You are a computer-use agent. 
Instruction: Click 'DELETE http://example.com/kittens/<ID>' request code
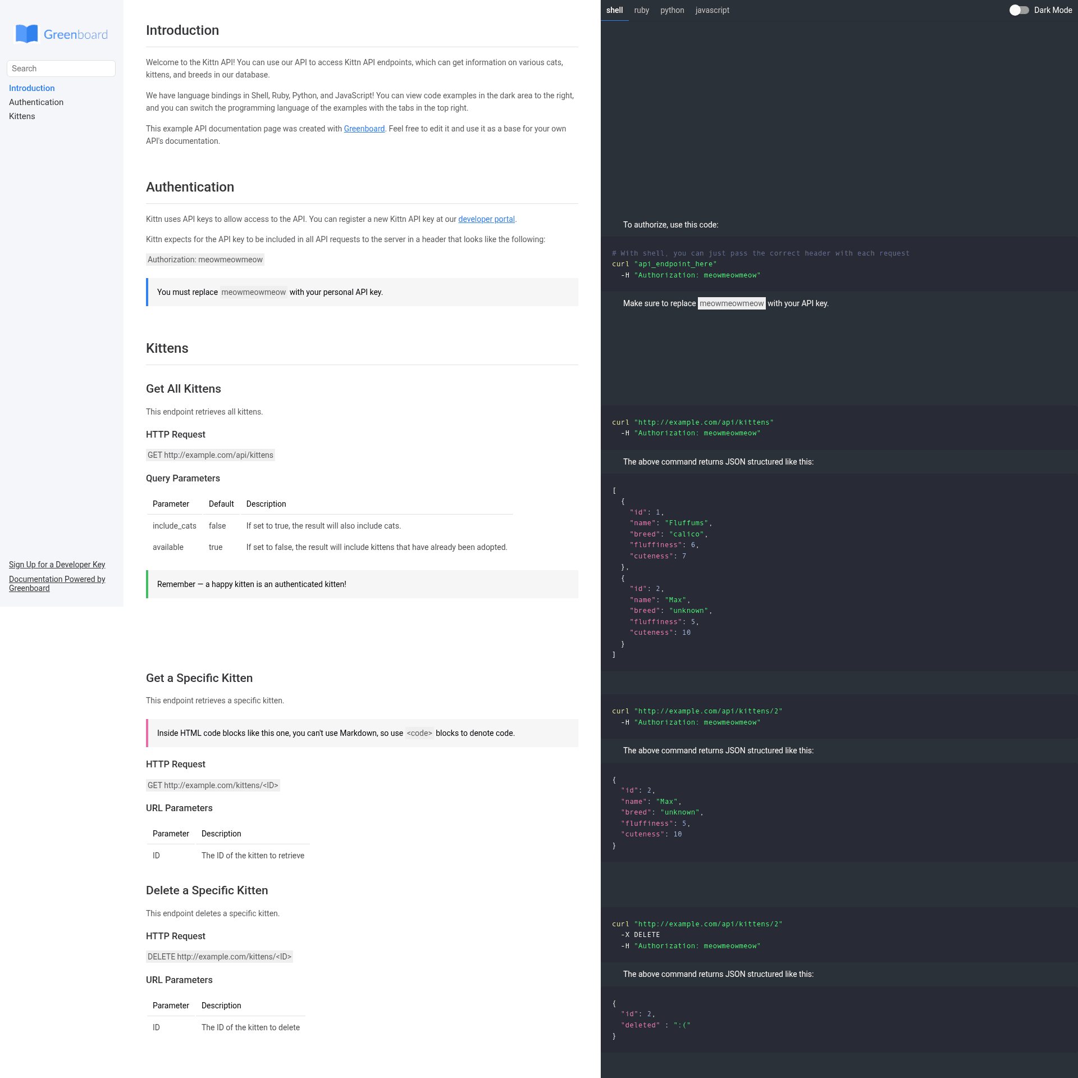[x=220, y=957]
